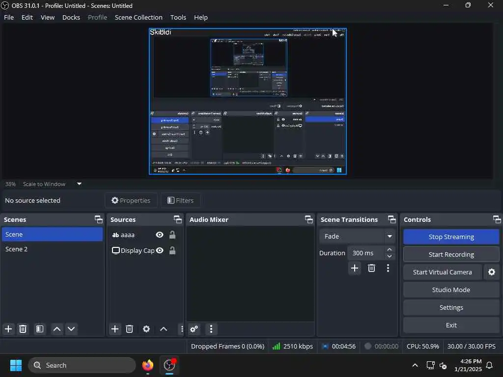Hide the aaaa text source
The height and width of the screenshot is (377, 503).
(x=160, y=235)
